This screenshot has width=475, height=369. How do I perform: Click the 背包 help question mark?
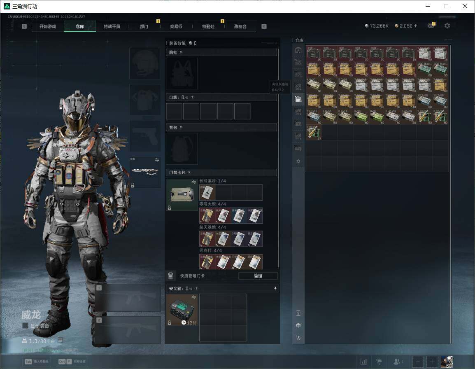[x=181, y=127]
